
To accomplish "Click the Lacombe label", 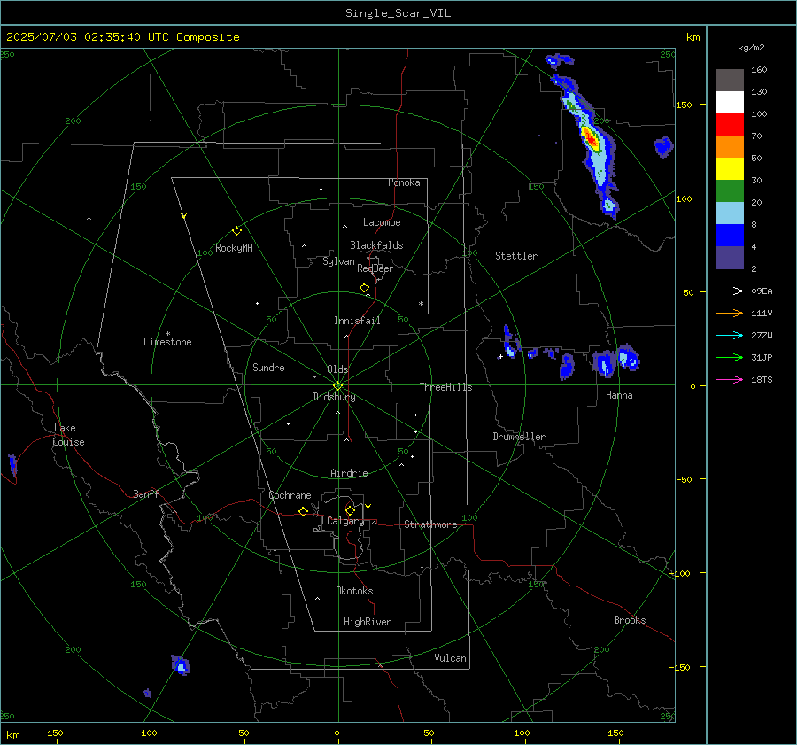I will click(x=382, y=222).
